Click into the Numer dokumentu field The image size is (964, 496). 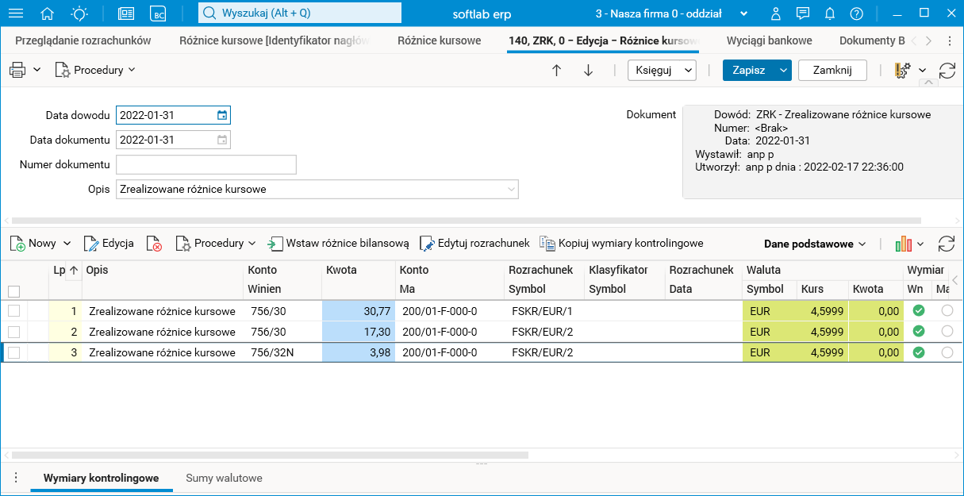206,164
